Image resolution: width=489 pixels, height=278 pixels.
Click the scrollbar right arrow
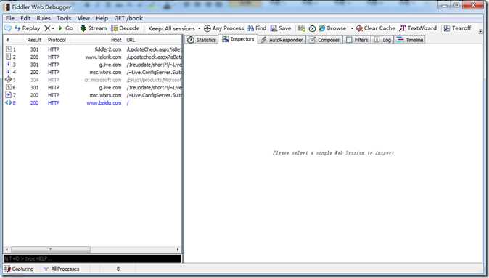click(178, 249)
